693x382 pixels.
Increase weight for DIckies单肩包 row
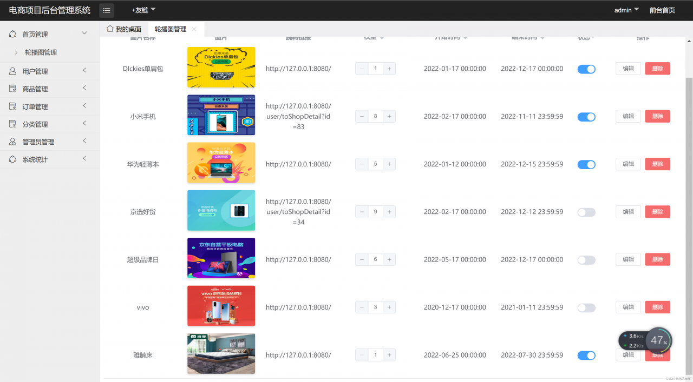[389, 69]
